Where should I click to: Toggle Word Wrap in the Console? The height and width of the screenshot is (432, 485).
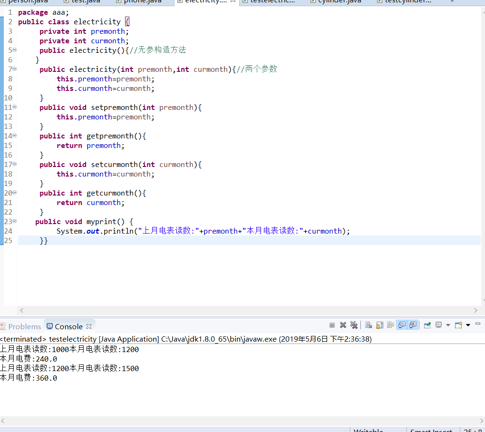tap(390, 325)
